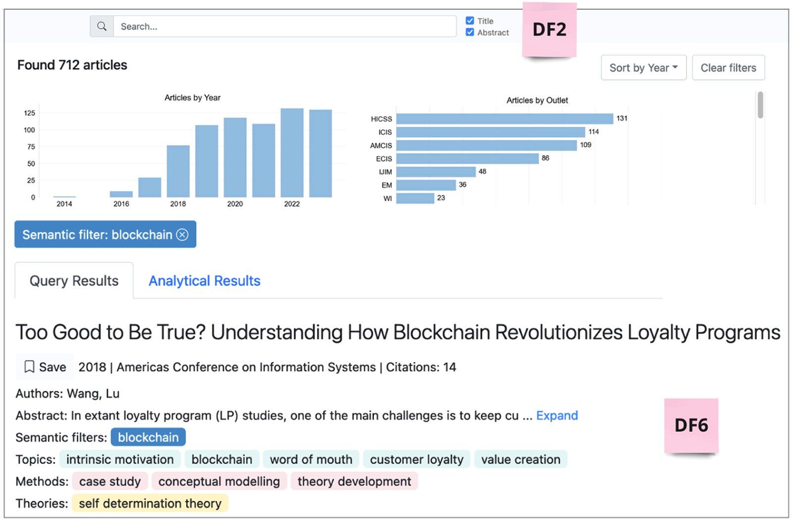Remove the blockchain semantic filter (x icon)

182,235
